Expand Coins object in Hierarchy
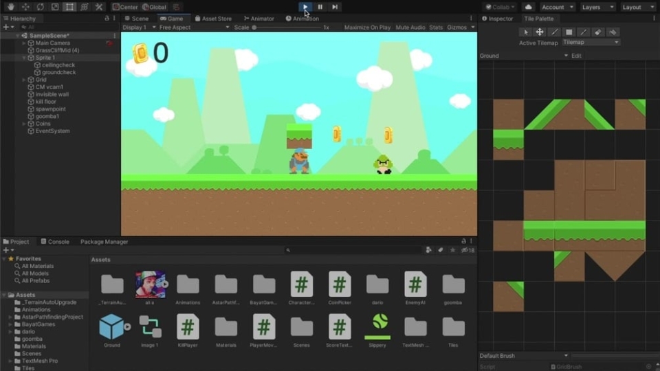Image resolution: width=660 pixels, height=371 pixels. [x=24, y=124]
